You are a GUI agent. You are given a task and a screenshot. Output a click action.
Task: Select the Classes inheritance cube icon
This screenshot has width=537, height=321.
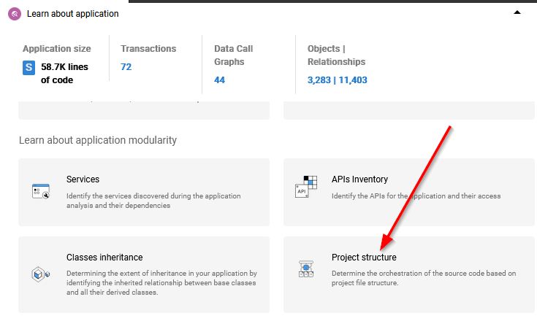40,274
